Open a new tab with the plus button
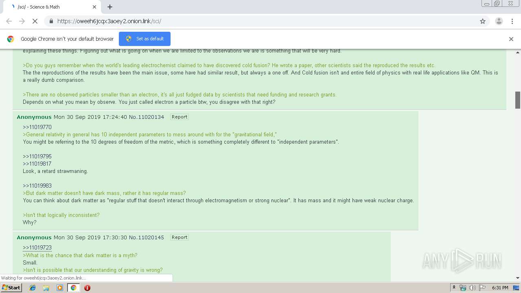 [x=110, y=7]
